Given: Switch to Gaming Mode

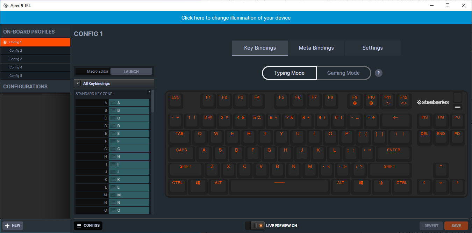Looking at the screenshot, I should point(343,73).
